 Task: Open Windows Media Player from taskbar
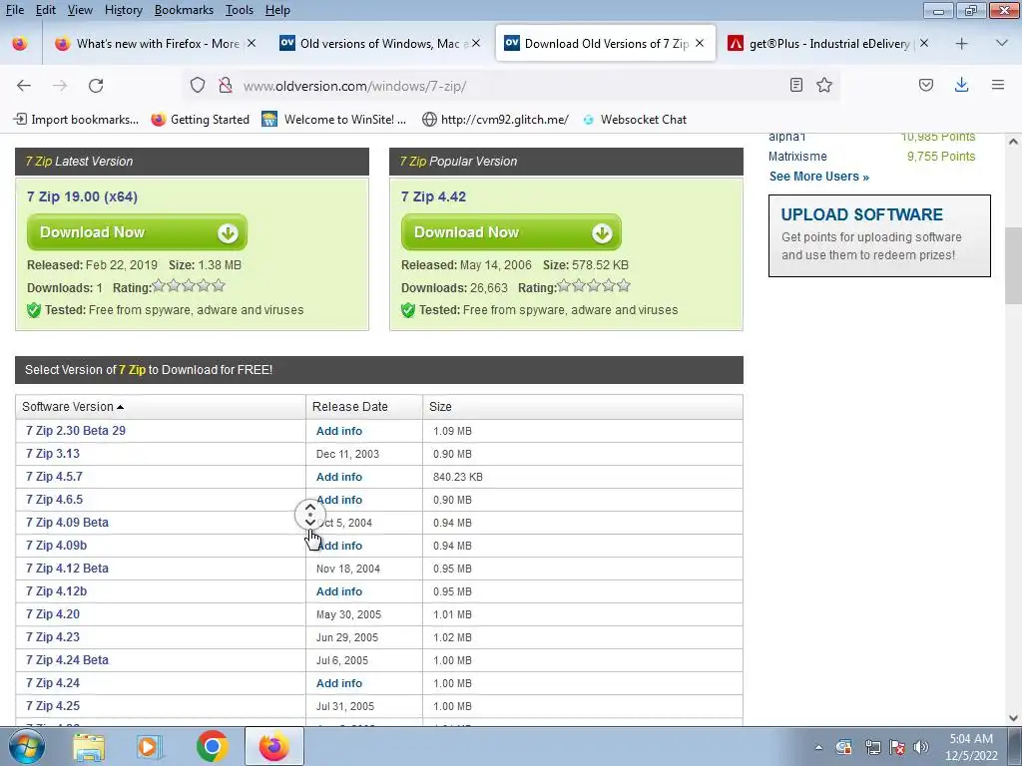click(150, 746)
